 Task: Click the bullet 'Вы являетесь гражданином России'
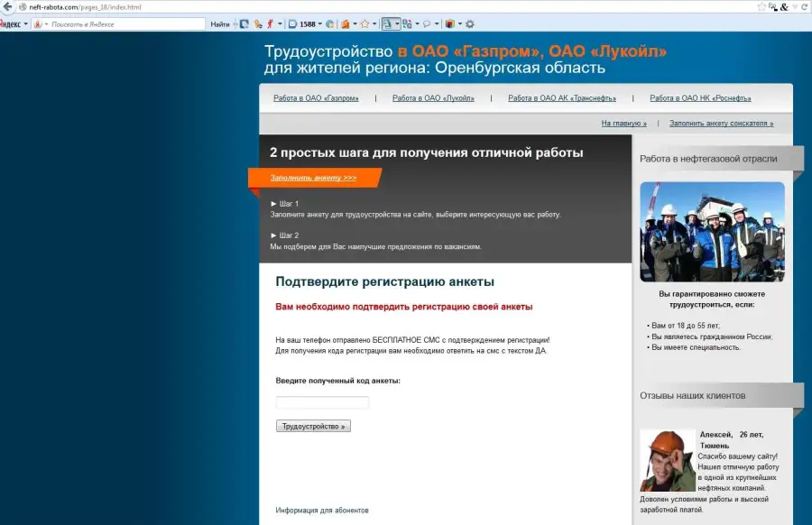[710, 336]
